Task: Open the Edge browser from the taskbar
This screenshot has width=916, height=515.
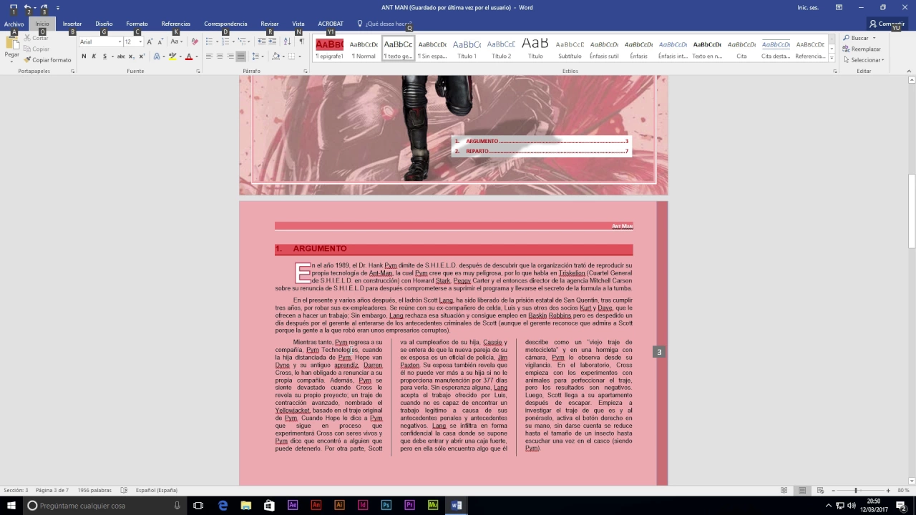Action: [x=223, y=505]
